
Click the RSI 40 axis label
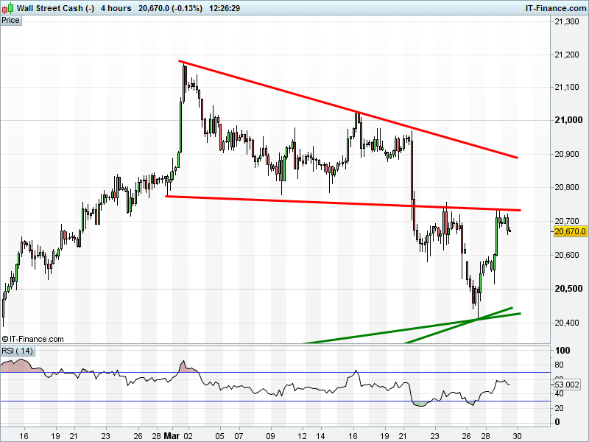pyautogui.click(x=559, y=394)
